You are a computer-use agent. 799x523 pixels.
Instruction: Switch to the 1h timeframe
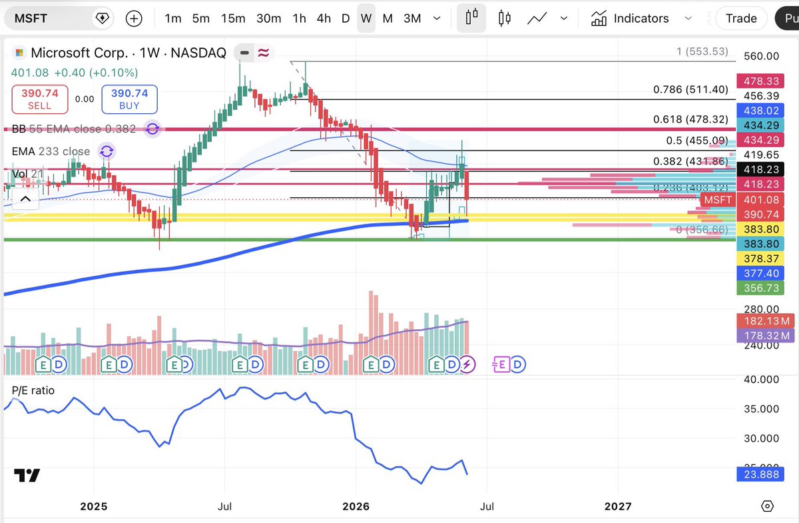point(300,18)
